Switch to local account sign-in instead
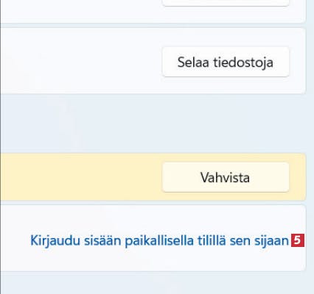 [159, 240]
